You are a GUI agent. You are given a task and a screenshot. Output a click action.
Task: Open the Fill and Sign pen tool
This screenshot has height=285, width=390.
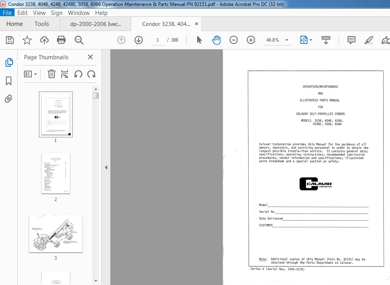pyautogui.click(x=386, y=40)
